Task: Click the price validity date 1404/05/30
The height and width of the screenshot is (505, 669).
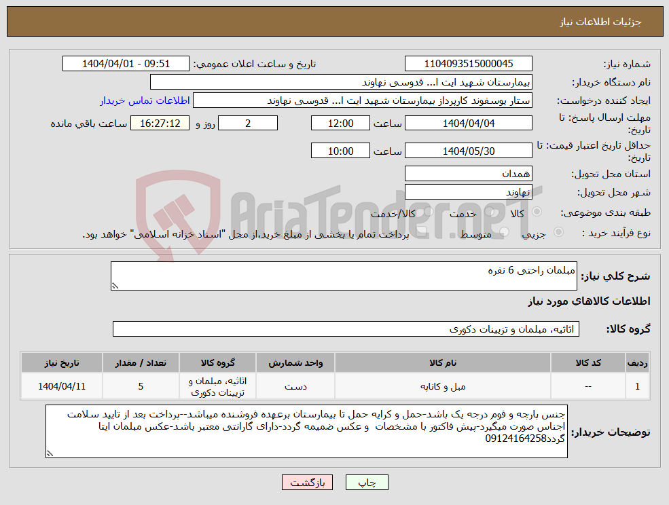Action: (469, 151)
